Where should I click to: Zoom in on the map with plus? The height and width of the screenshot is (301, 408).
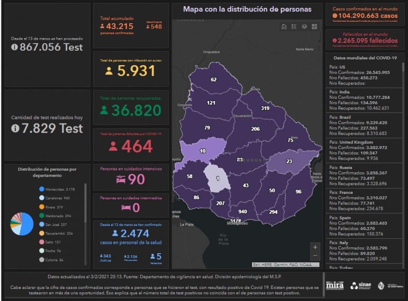click(315, 247)
